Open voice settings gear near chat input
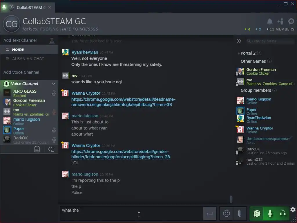The width and height of the screenshot is (297, 223). 293,210
